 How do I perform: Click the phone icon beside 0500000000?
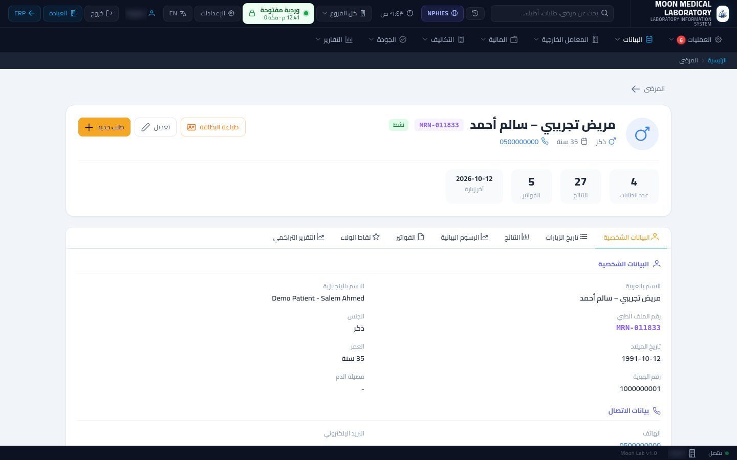point(545,142)
